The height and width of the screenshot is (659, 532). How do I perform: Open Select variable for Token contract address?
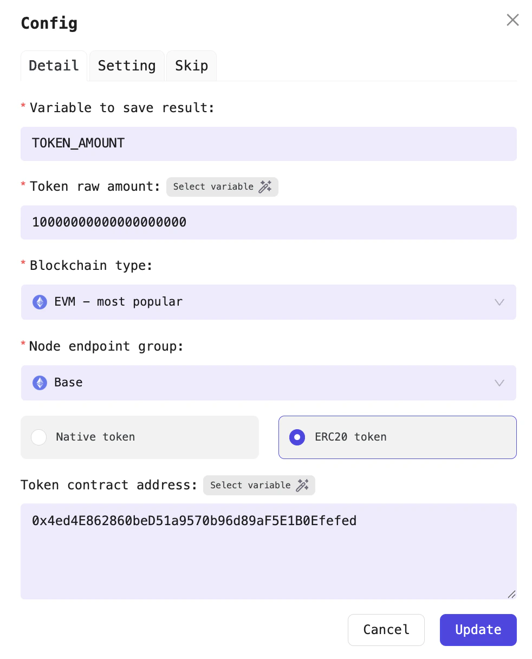pos(259,485)
